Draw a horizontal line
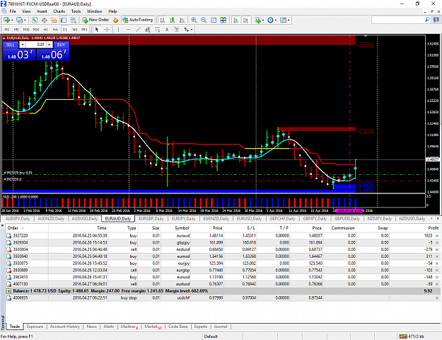Image resolution: width=442 pixels, height=340 pixels. click(x=128, y=29)
